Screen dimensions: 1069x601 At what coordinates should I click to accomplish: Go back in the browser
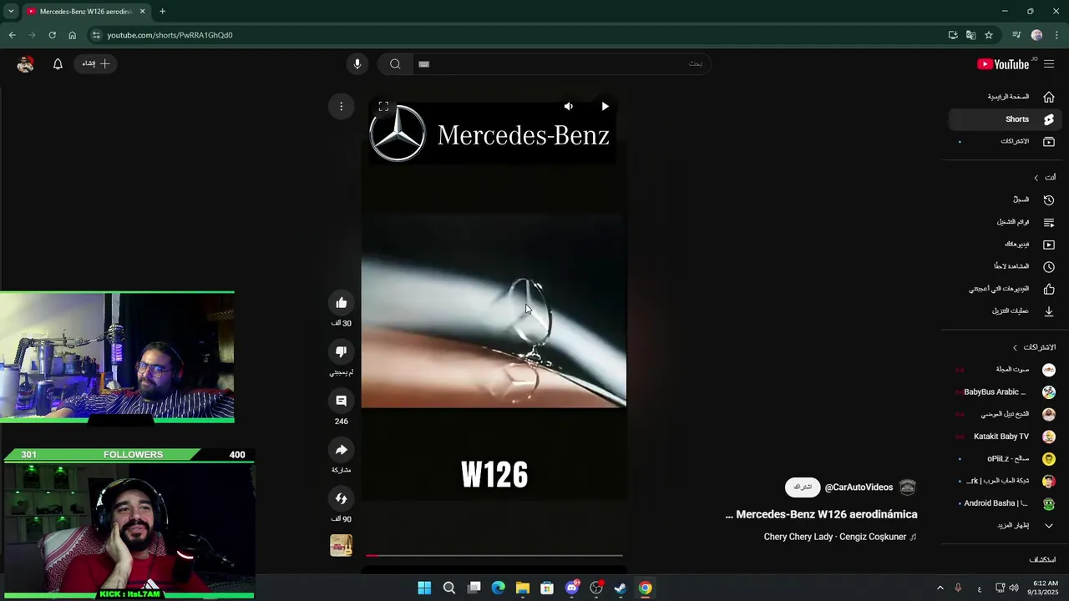coord(12,35)
